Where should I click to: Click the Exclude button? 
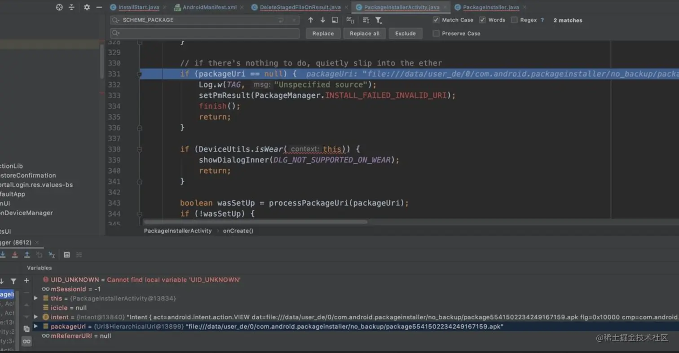[406, 34]
